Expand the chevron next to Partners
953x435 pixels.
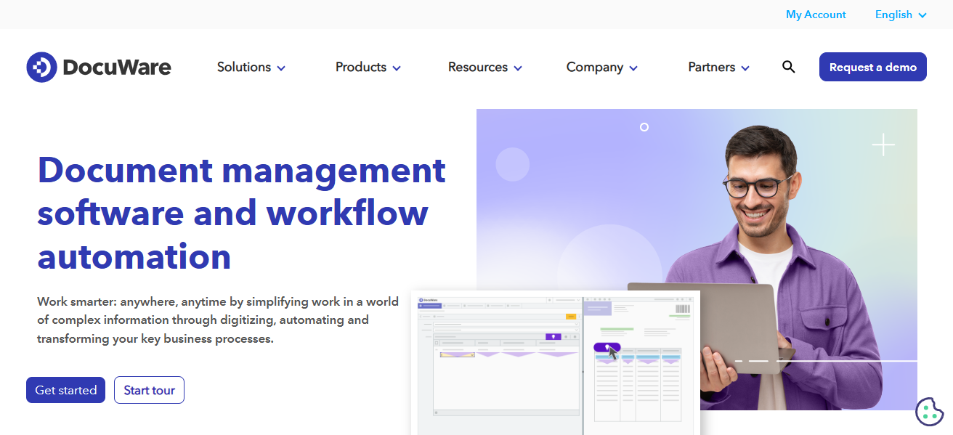point(745,68)
